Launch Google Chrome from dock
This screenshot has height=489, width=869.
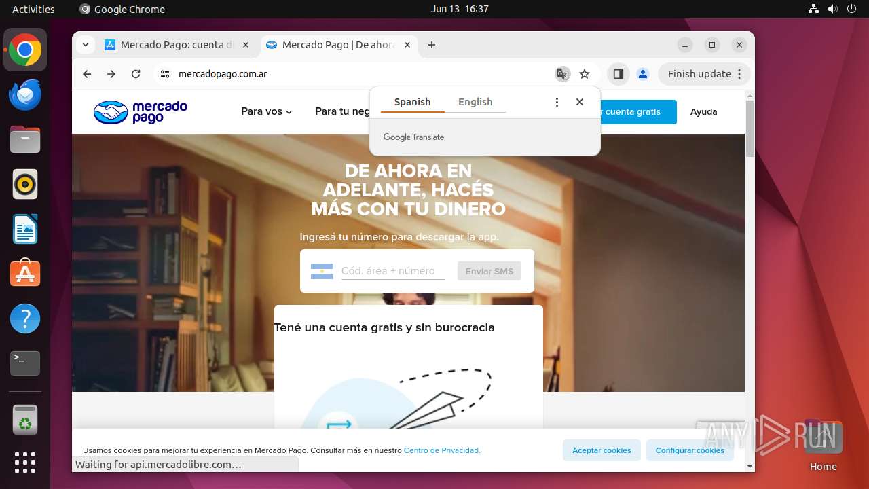(x=25, y=50)
